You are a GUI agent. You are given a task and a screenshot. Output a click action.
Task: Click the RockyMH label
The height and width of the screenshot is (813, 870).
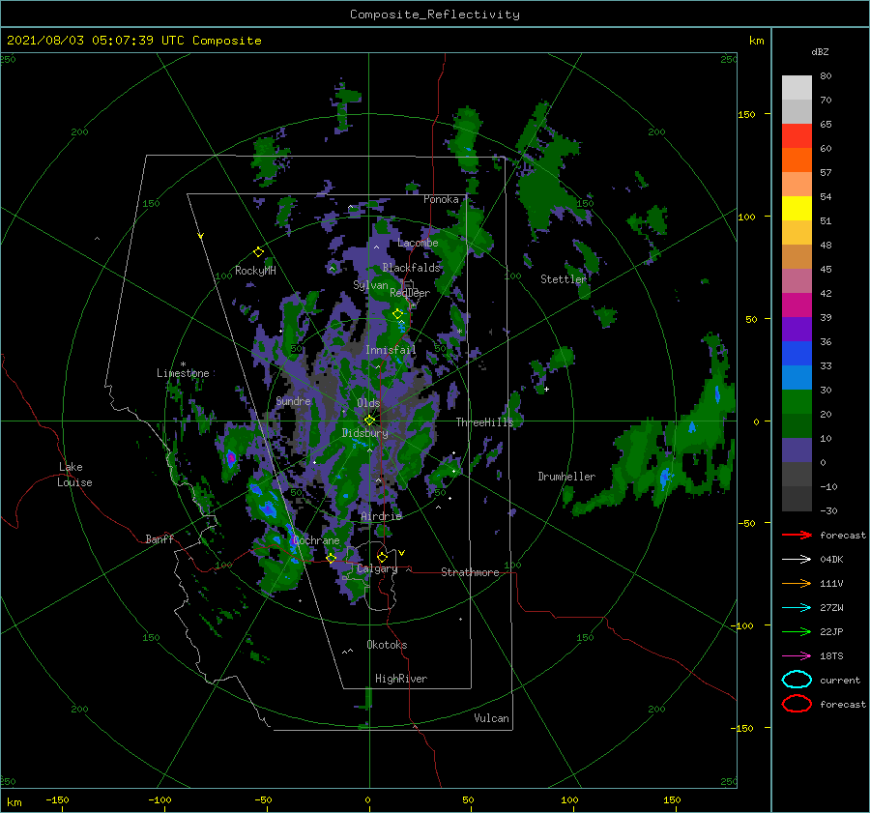[255, 271]
